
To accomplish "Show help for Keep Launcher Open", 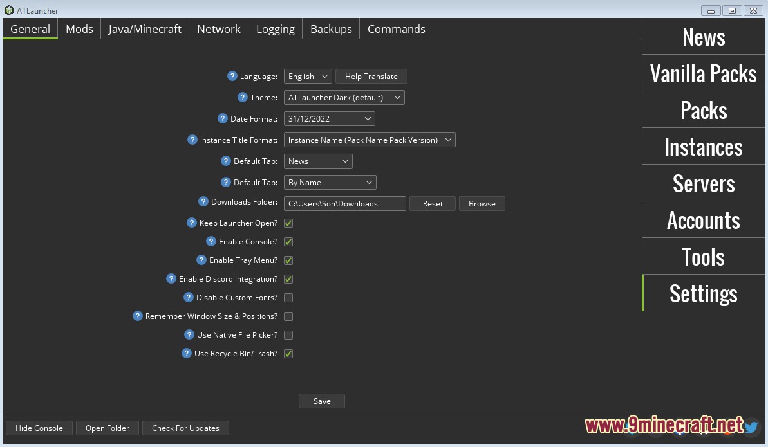I will coord(191,223).
